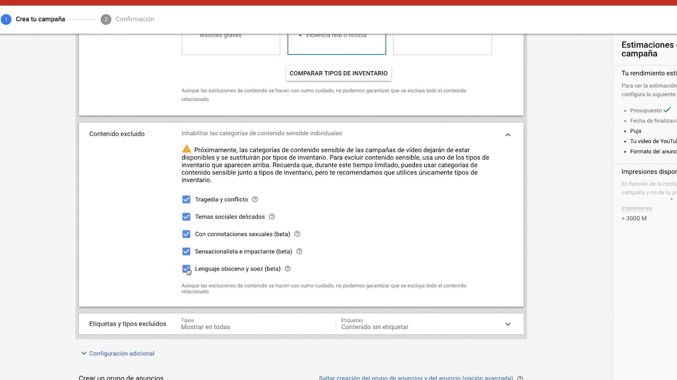Toggle Con connotaciones sexuales (beta) checkbox
Image resolution: width=677 pixels, height=380 pixels.
pos(186,234)
